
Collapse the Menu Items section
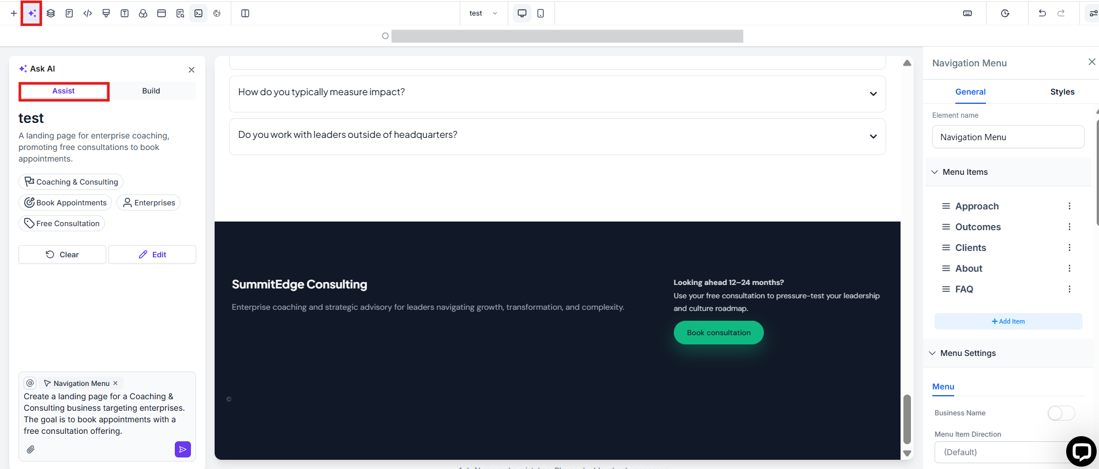coord(935,172)
